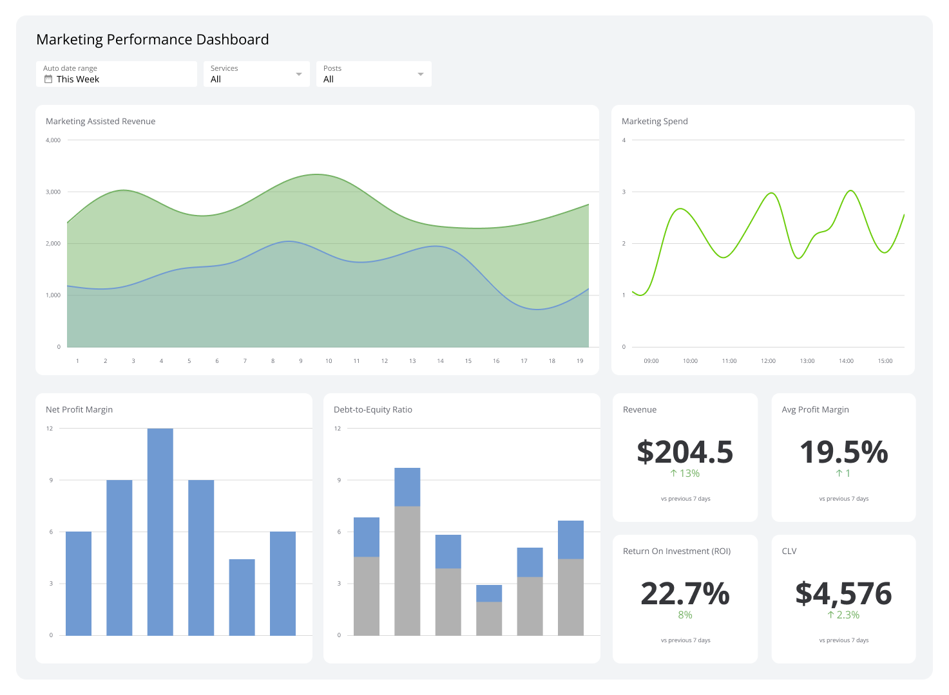
Task: Open the Services dropdown chevron
Action: [299, 73]
